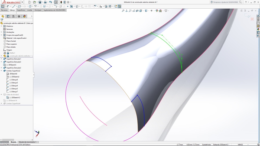This screenshot has width=260, height=146.
Task: Open the Design Library icon in task pane
Action: pos(258,19)
